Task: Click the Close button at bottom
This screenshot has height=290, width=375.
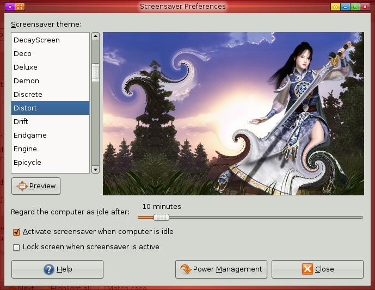Action: point(318,269)
